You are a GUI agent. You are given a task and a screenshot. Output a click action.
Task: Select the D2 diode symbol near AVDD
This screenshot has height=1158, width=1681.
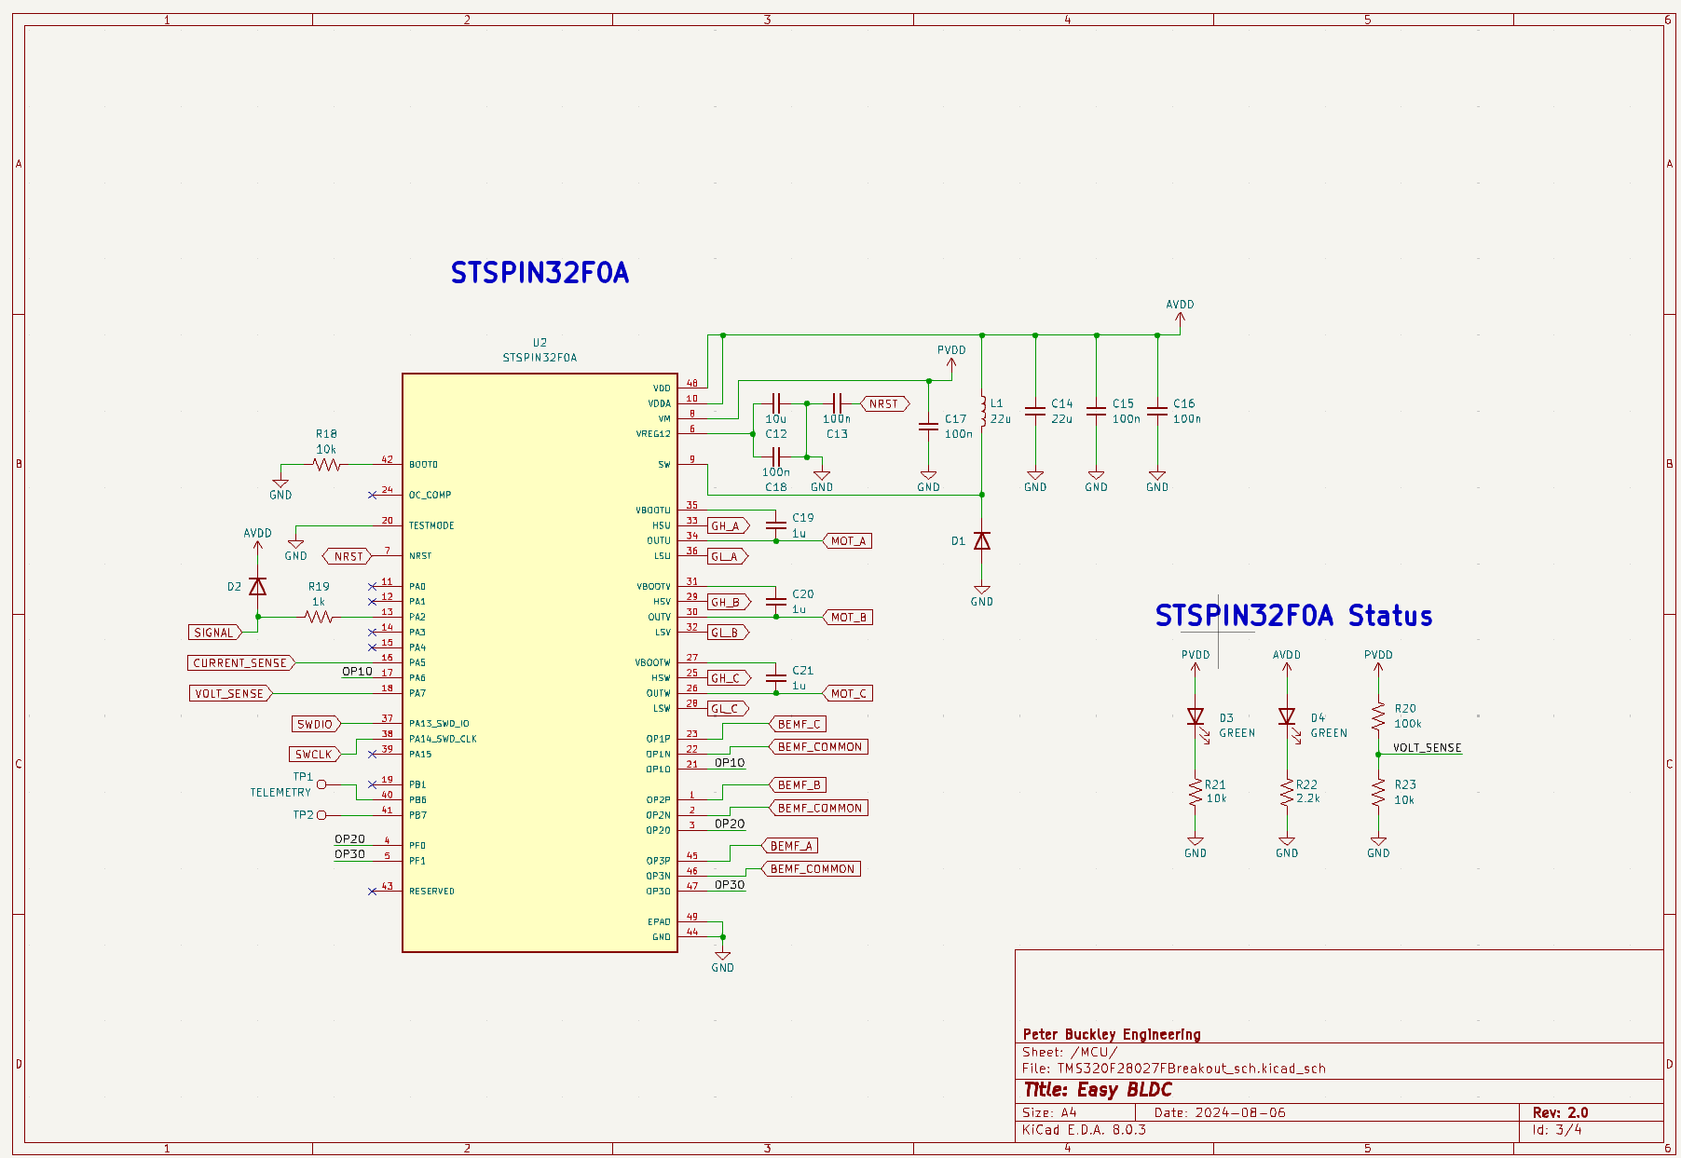pos(258,586)
